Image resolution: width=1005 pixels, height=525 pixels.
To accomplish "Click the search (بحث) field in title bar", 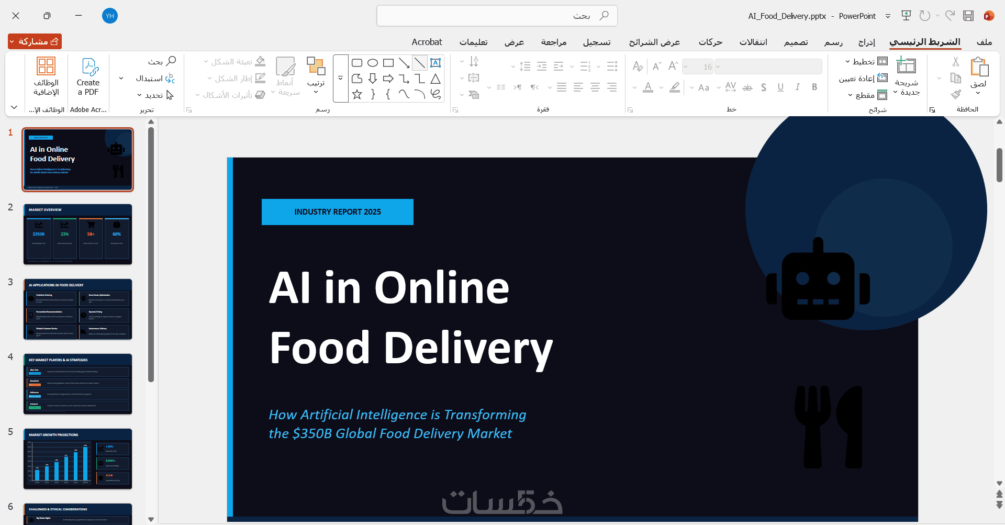I will [x=497, y=16].
